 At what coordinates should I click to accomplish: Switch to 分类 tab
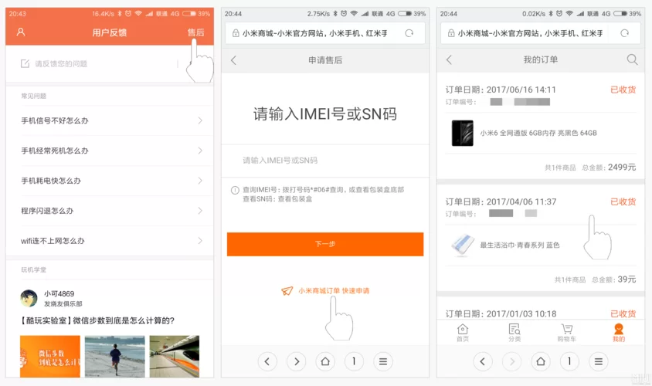tap(514, 333)
